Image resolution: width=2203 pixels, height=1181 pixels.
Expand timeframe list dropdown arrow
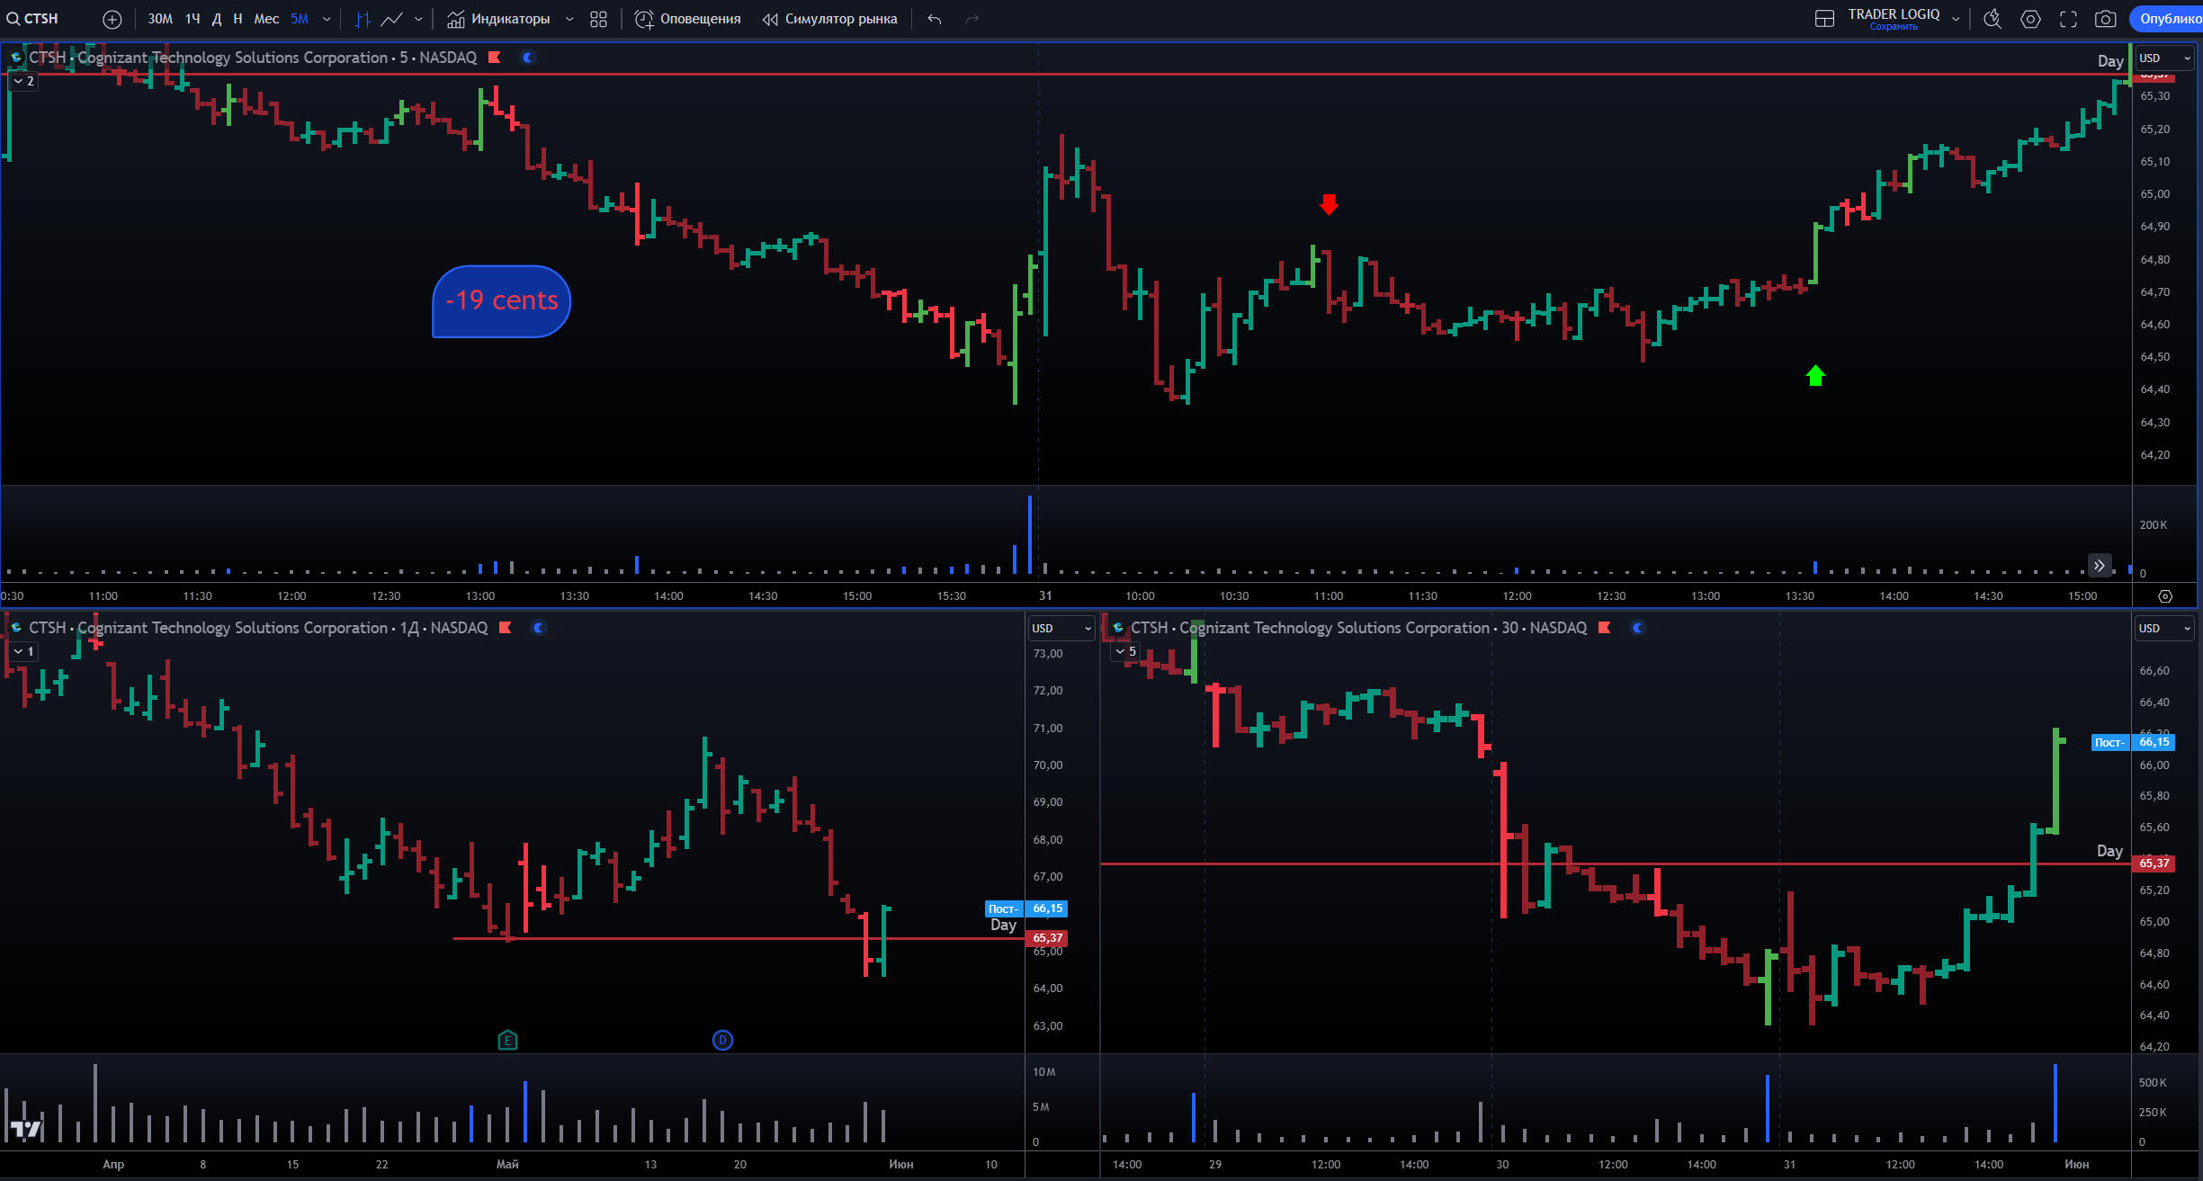pos(327,19)
